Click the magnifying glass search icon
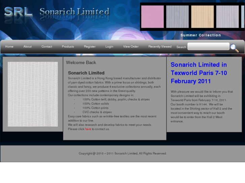 pos(235,48)
